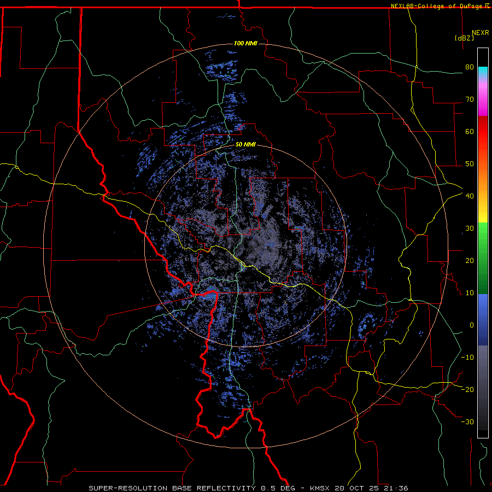Click the red segment of the color bar
Image resolution: width=492 pixels, height=492 pixels.
click(483, 132)
